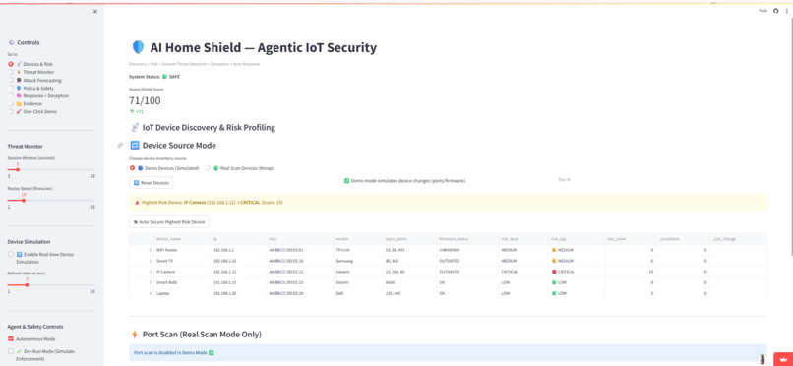This screenshot has height=366, width=793.
Task: Open the three-dot app menu
Action: 786,11
